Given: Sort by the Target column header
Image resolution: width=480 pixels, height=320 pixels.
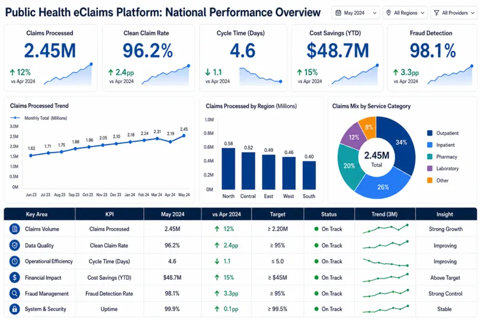Looking at the screenshot, I should [x=278, y=214].
